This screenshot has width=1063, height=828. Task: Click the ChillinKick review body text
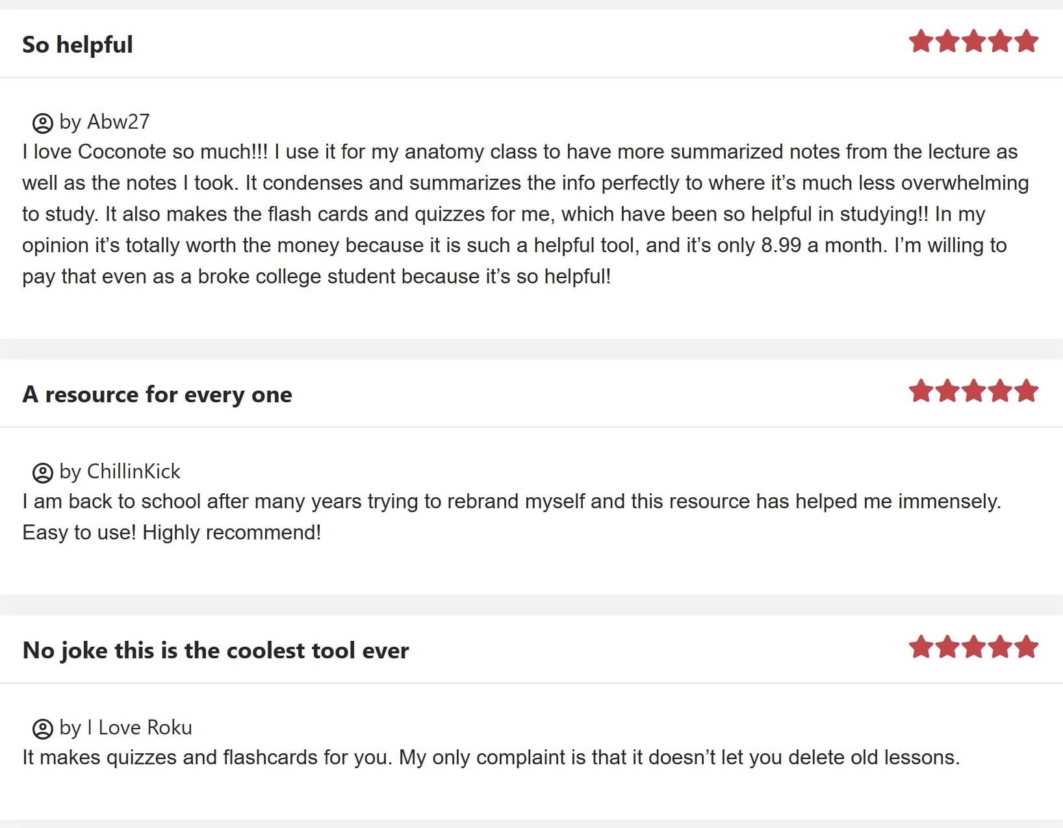point(511,517)
